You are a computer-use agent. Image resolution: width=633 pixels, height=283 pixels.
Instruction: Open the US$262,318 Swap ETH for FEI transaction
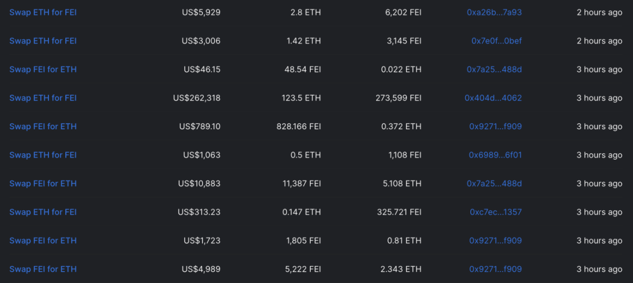tap(43, 98)
